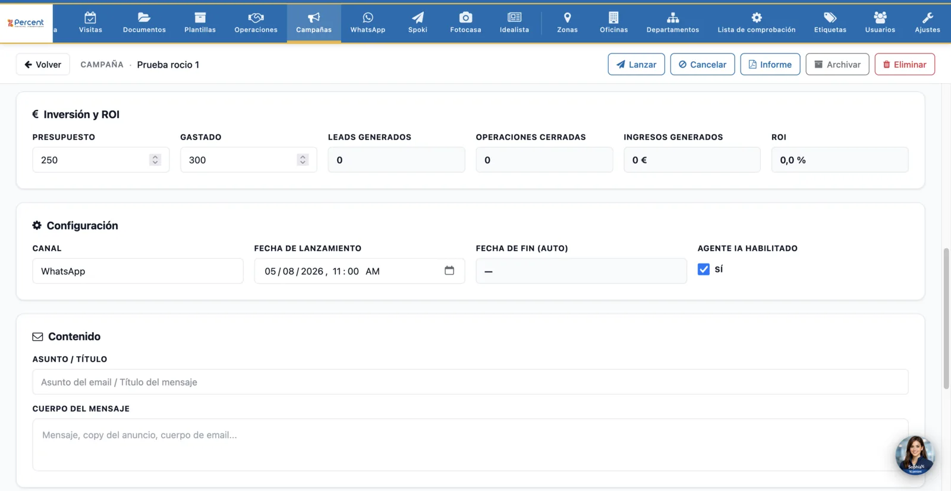The height and width of the screenshot is (491, 951).
Task: Select the Campañas megaphone icon
Action: coord(314,18)
